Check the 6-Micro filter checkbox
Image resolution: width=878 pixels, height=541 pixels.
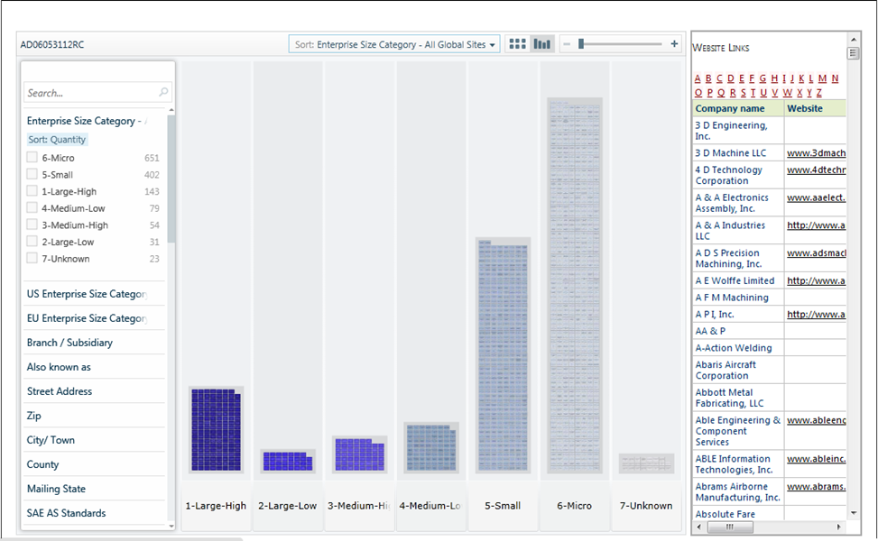pos(32,158)
